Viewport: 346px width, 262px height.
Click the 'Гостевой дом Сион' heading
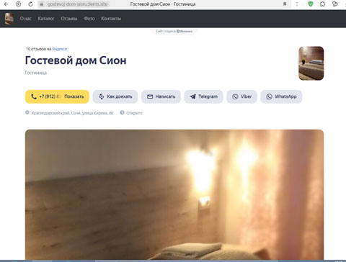pos(76,60)
